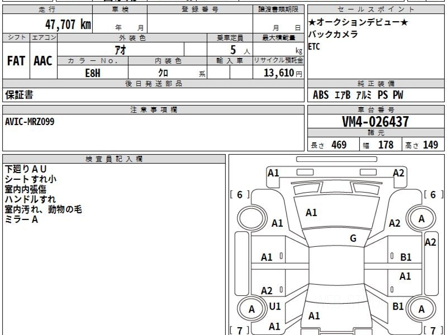Select the シートすれ小 note

pyautogui.click(x=31, y=179)
